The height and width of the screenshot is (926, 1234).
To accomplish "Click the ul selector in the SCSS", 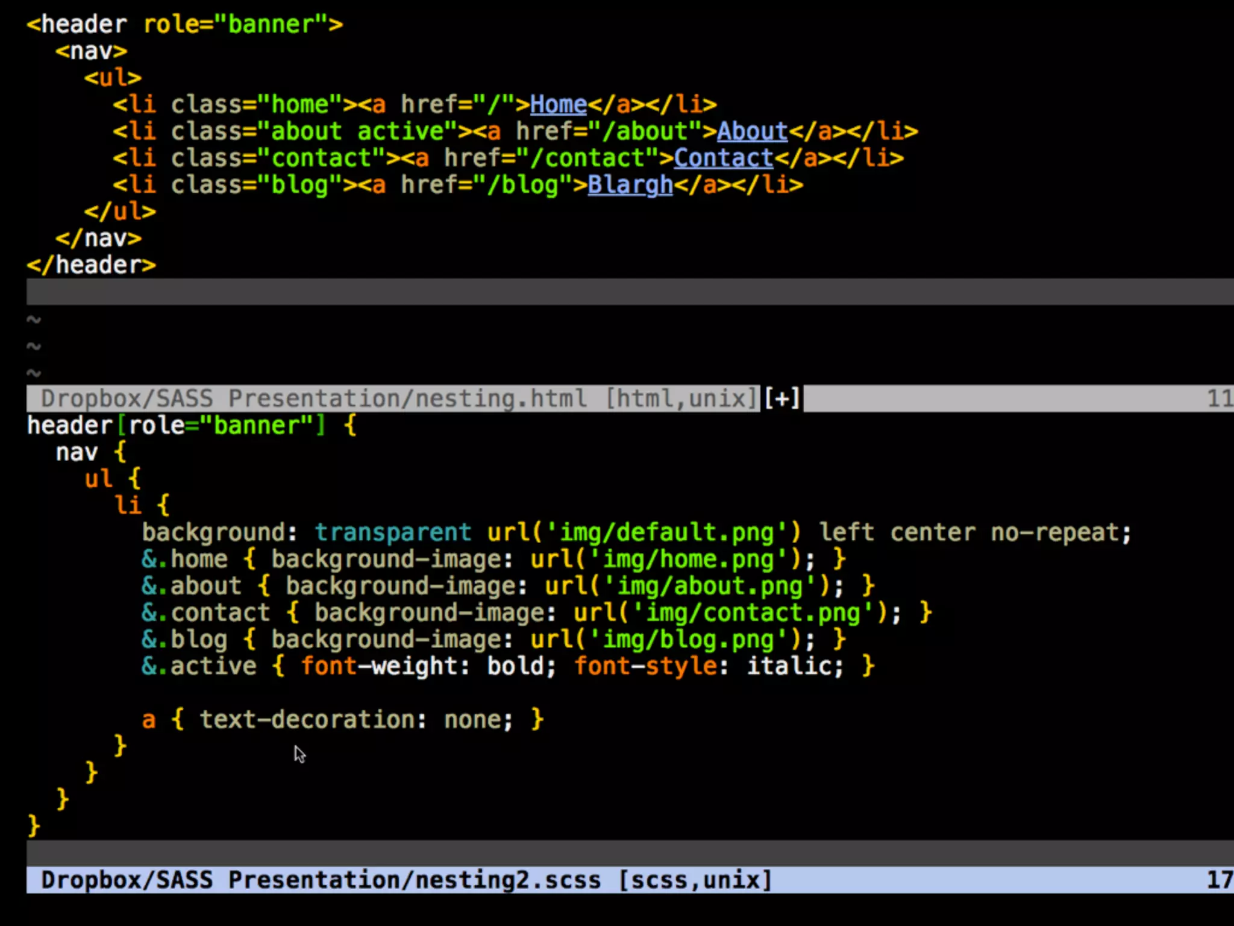I will tap(98, 479).
